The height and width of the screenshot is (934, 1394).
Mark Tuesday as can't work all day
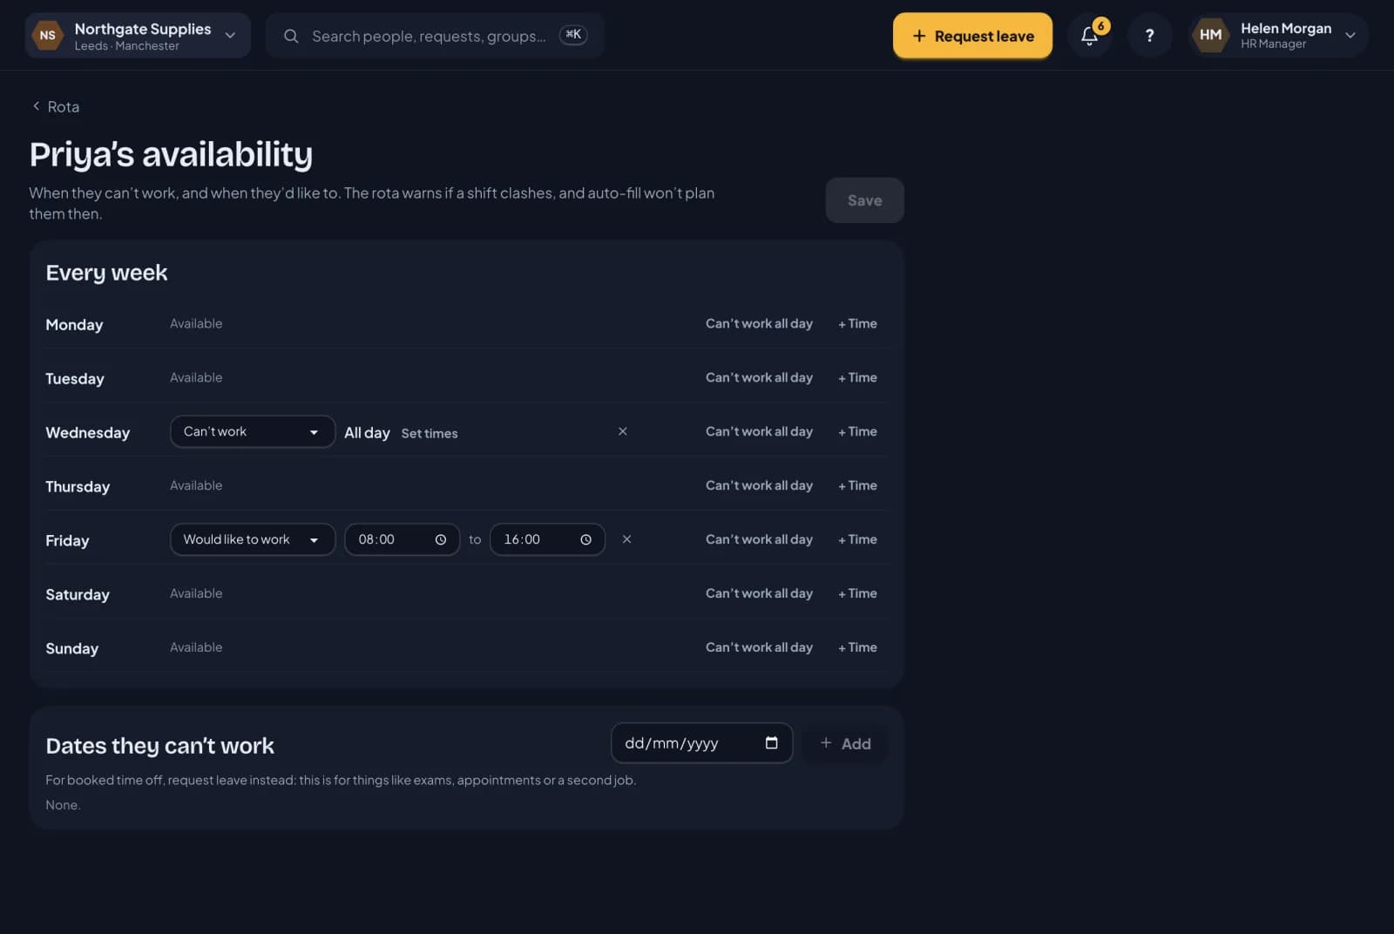pyautogui.click(x=759, y=377)
